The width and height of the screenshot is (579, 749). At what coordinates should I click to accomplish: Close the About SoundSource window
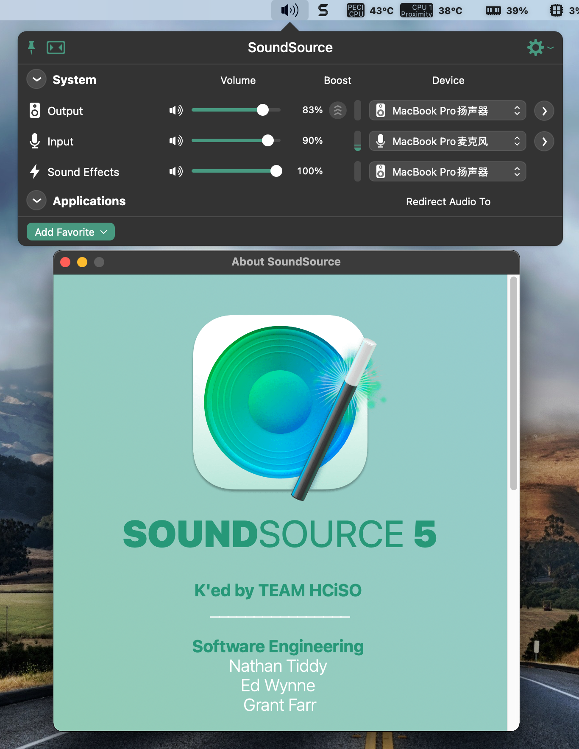65,262
